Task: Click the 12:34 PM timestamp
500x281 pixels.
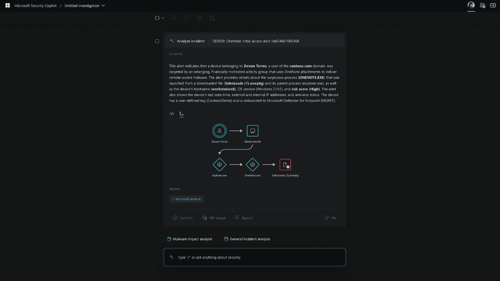Action: click(x=175, y=54)
